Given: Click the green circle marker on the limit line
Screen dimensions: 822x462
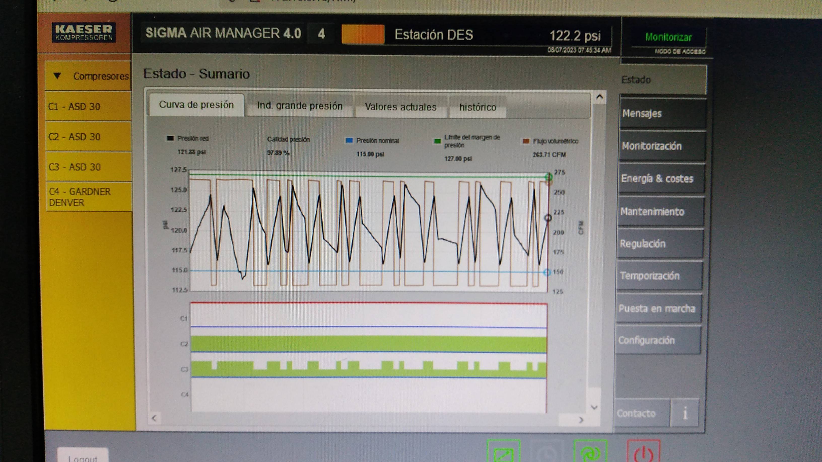Looking at the screenshot, I should point(549,177).
